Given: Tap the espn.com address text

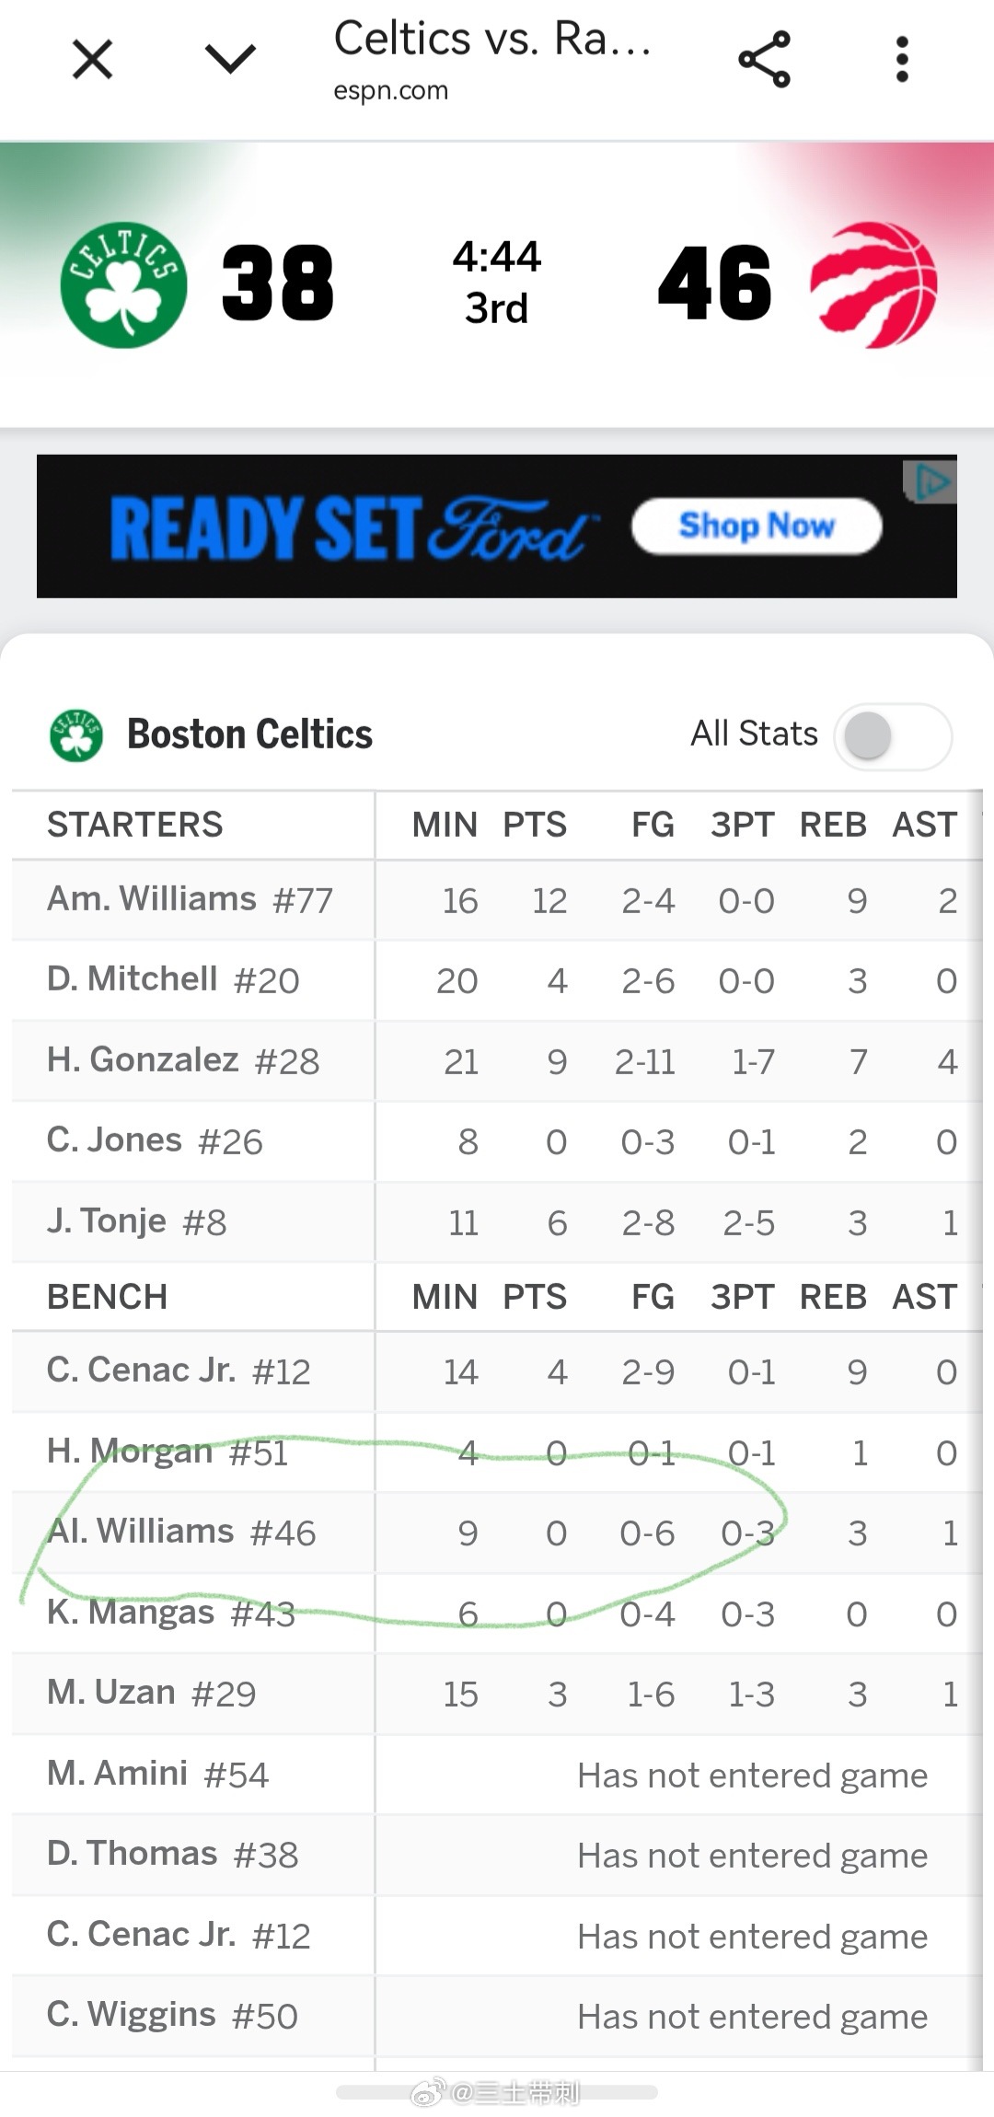Looking at the screenshot, I should 390,91.
